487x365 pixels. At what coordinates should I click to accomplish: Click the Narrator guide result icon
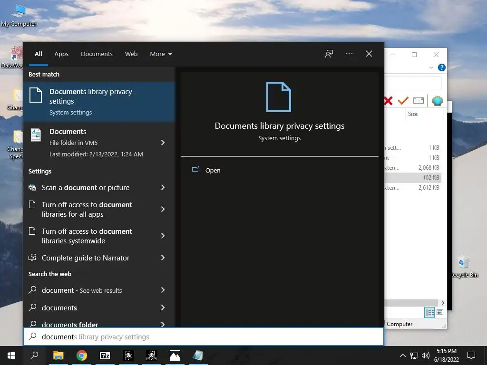(x=32, y=258)
